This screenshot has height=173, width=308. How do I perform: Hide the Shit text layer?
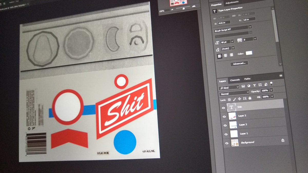pyautogui.click(x=223, y=108)
